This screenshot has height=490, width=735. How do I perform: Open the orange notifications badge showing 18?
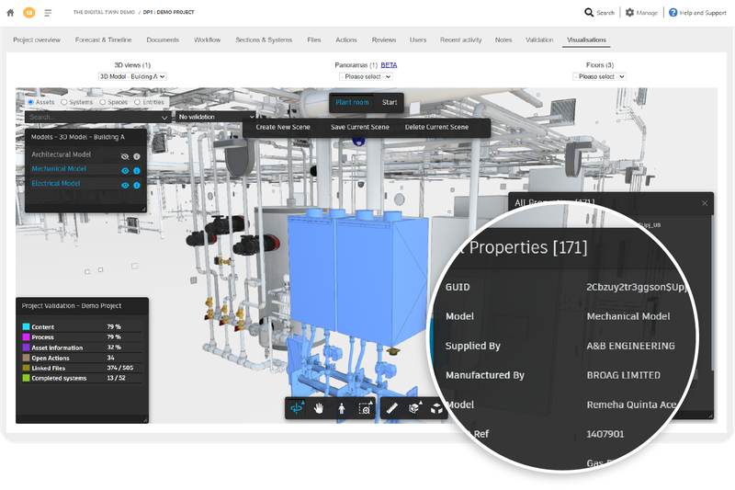(x=29, y=13)
